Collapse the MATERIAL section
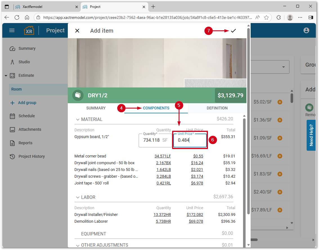The image size is (319, 250). point(78,120)
